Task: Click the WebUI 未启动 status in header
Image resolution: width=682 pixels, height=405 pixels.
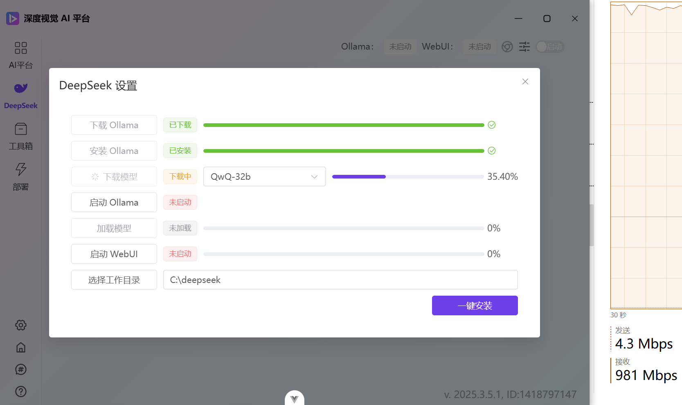Action: click(x=479, y=47)
